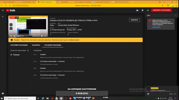Click the back arrow in Studio left sidebar
179x100 pixels.
pyautogui.click(x=3, y=17)
